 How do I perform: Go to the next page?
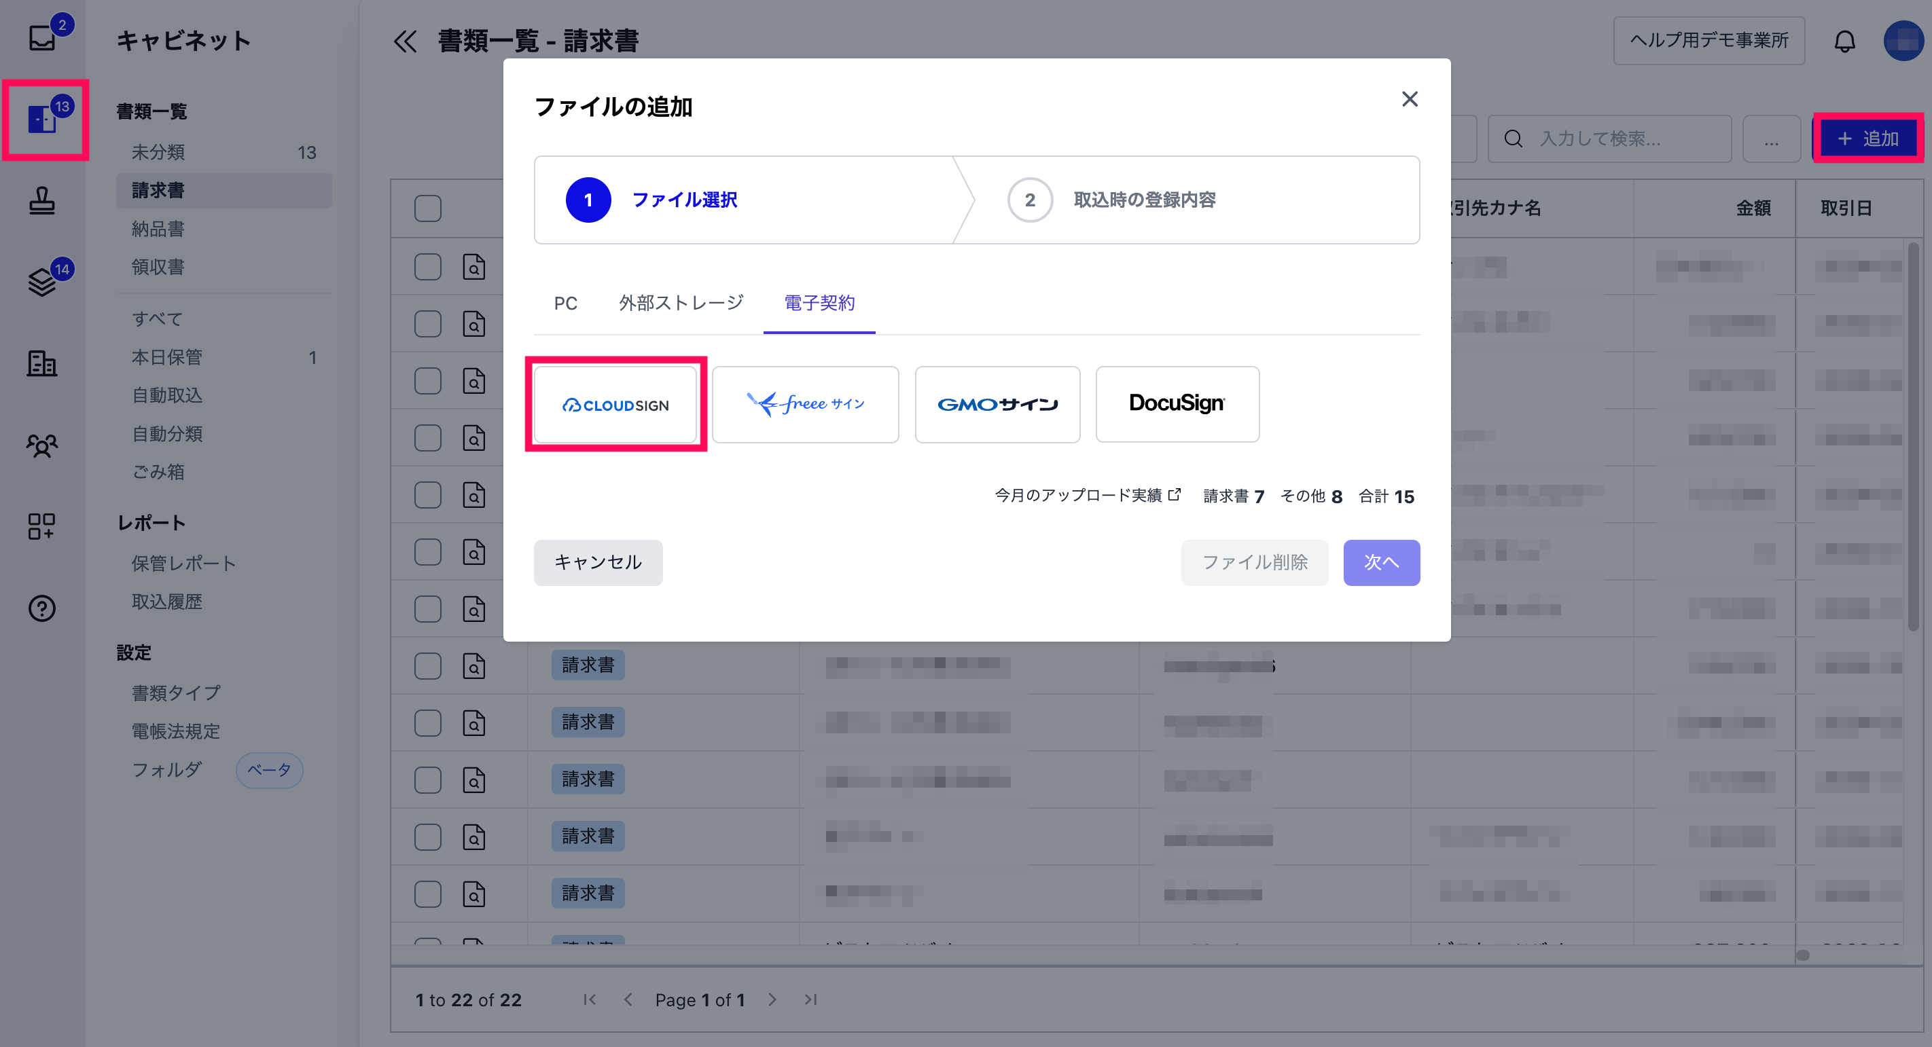pos(772,999)
